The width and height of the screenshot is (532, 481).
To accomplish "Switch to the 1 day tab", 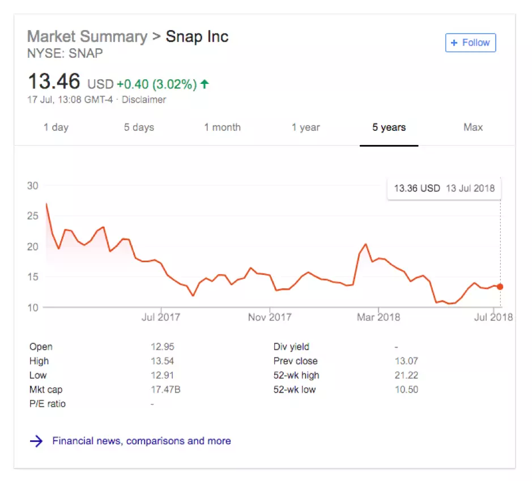I will 56,127.
